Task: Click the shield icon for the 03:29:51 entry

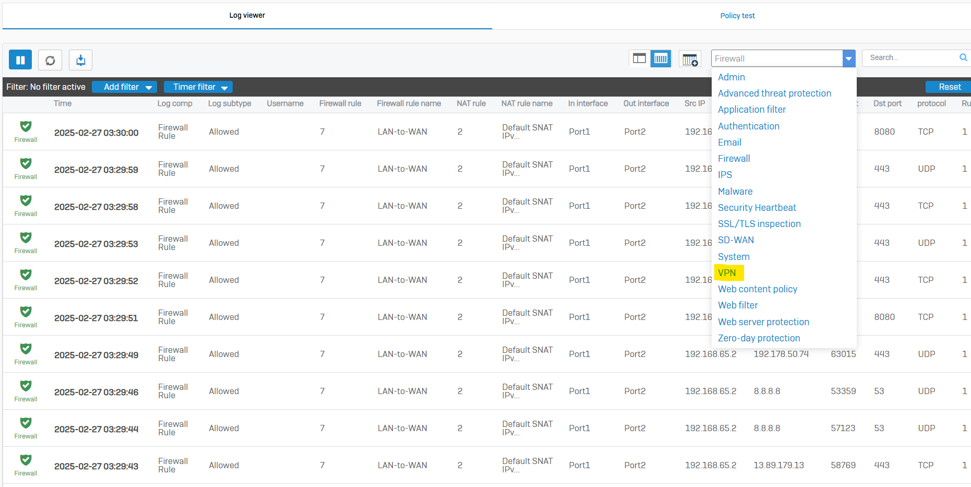Action: click(x=26, y=312)
